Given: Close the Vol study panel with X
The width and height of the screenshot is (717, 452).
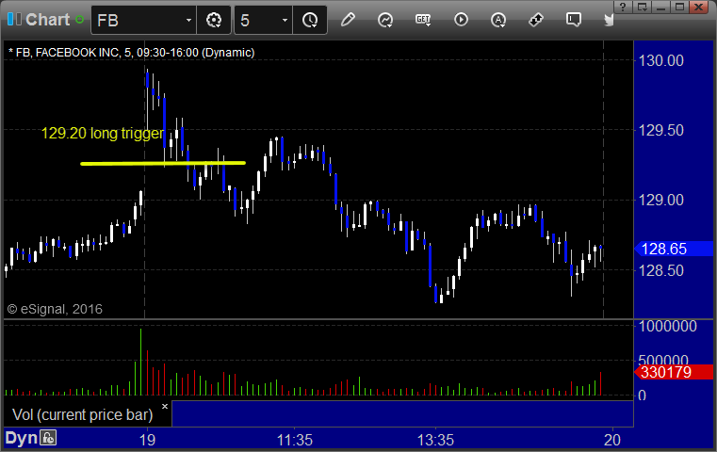Looking at the screenshot, I should pyautogui.click(x=165, y=406).
